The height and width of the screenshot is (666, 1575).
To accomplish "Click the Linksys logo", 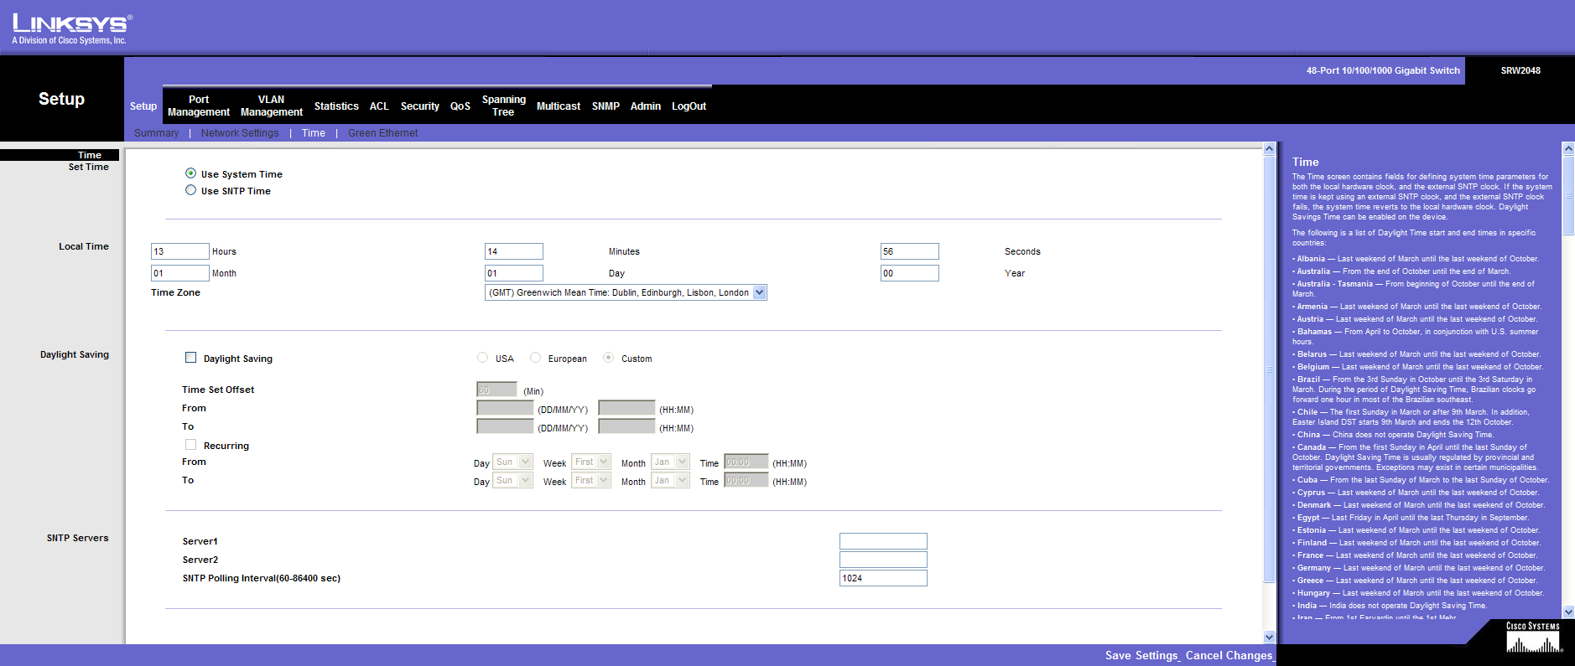I will (71, 28).
